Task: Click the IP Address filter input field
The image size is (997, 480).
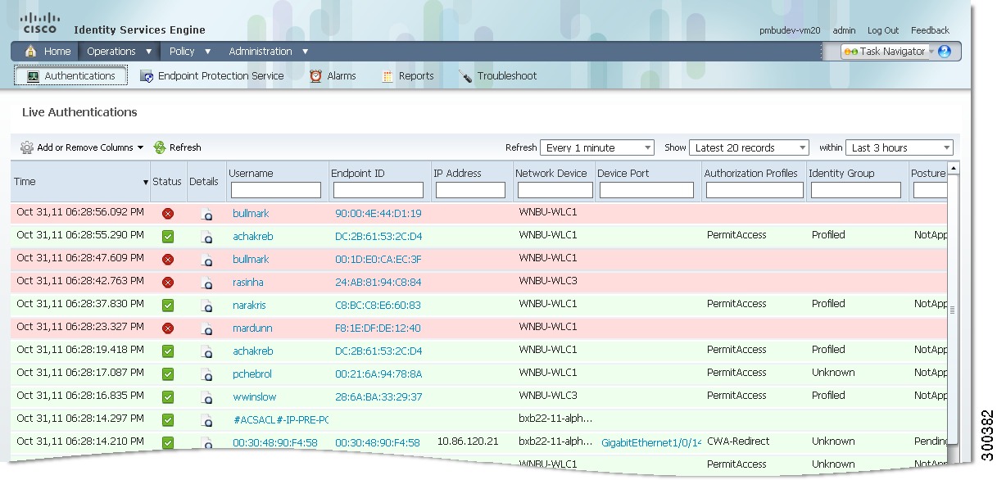Action: point(470,190)
